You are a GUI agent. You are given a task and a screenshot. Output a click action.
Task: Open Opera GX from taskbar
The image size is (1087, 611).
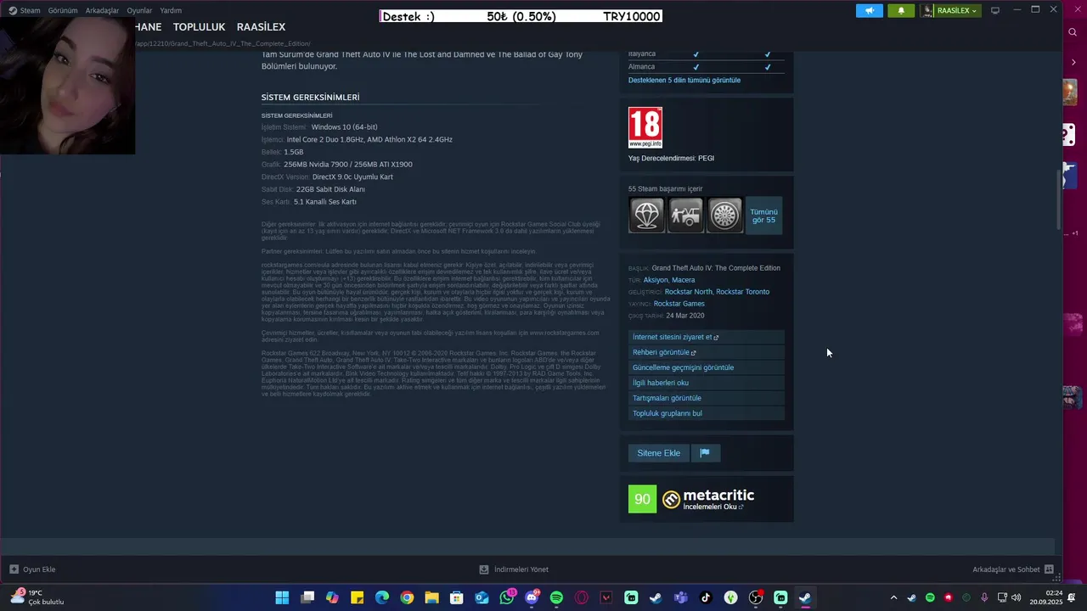(x=582, y=597)
